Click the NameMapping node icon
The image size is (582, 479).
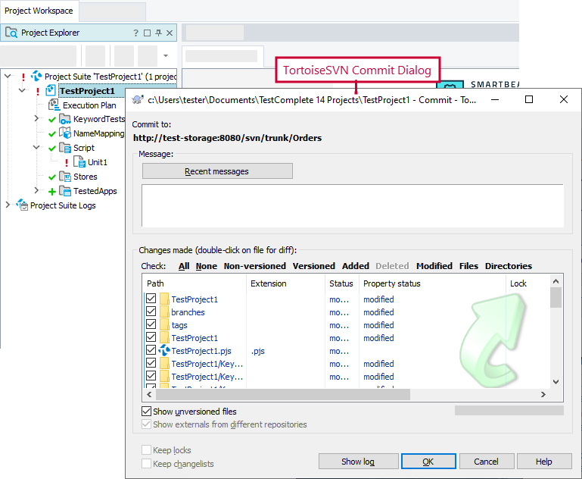click(x=65, y=134)
